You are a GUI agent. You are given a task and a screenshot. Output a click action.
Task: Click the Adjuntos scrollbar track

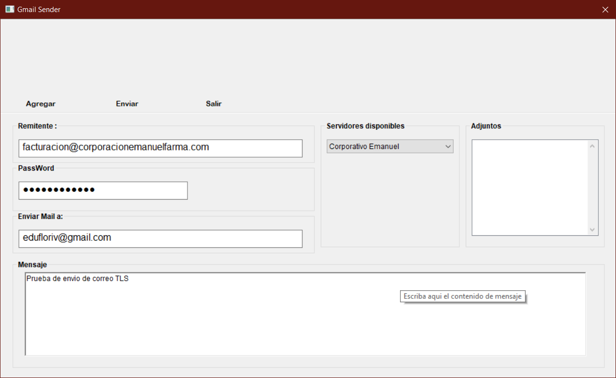point(592,188)
